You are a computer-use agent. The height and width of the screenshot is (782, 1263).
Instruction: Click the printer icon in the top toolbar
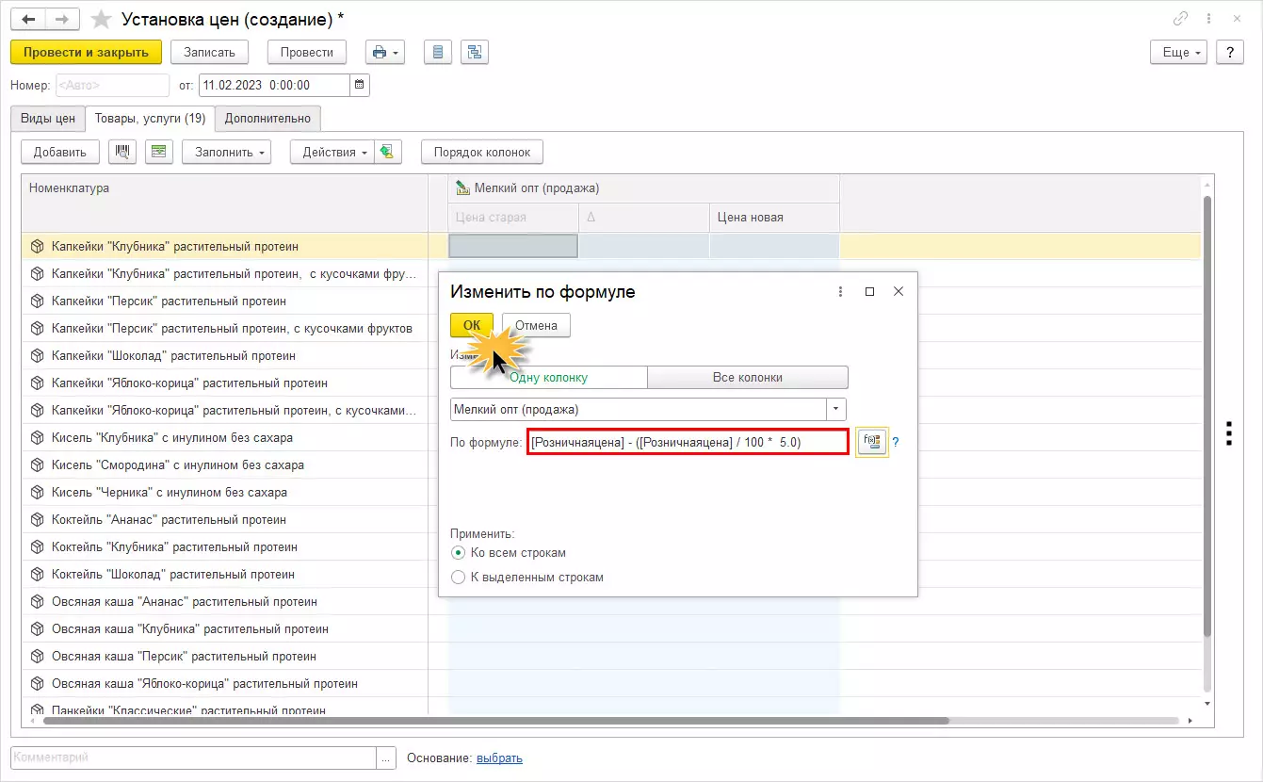383,52
